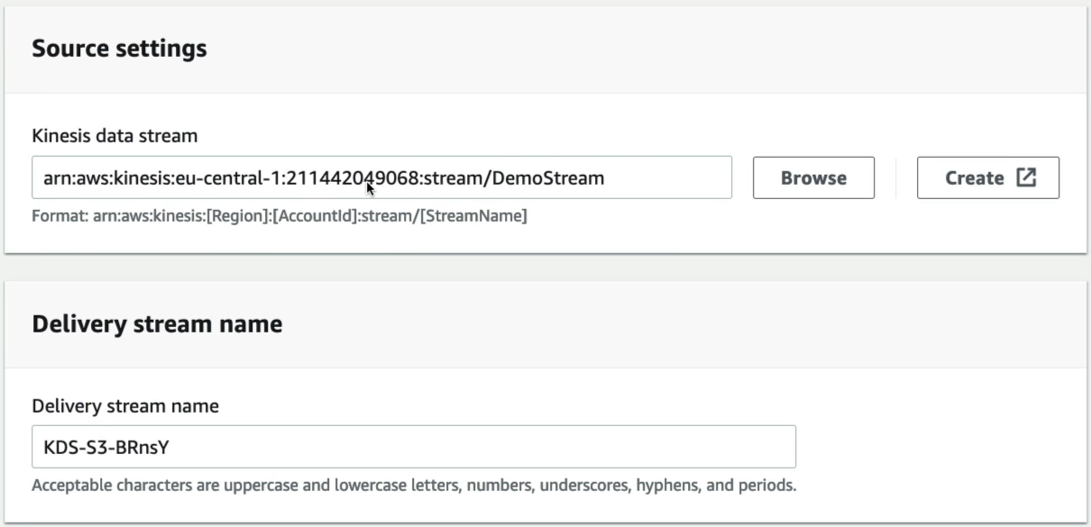Click the "Kinesis data stream" label
The width and height of the screenshot is (1091, 527).
[x=115, y=136]
